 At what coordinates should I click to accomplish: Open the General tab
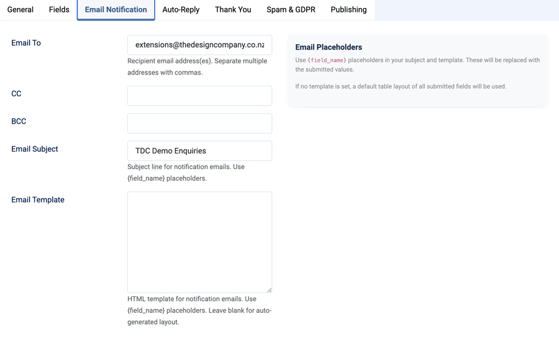click(20, 10)
